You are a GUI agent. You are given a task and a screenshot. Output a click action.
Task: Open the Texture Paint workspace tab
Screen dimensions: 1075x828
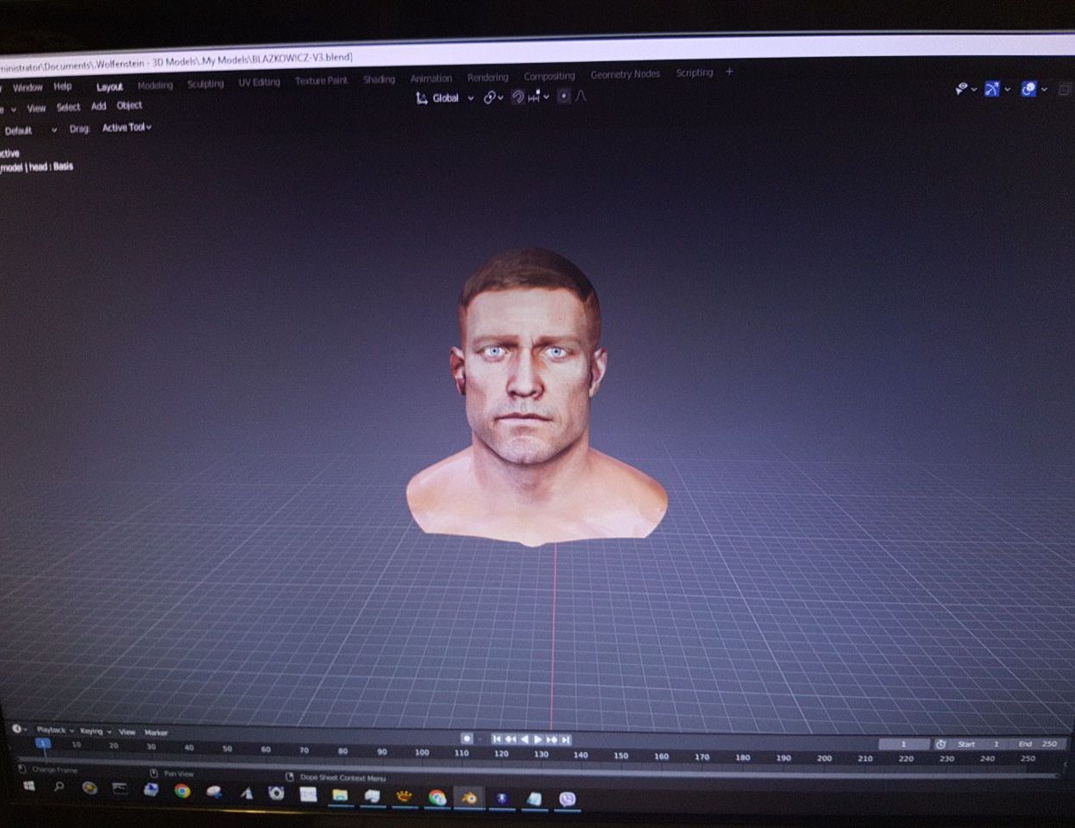tap(321, 80)
